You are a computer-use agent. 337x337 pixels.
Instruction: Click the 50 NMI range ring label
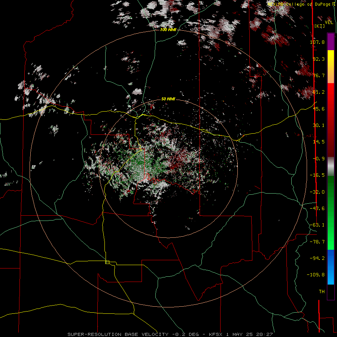point(168,99)
